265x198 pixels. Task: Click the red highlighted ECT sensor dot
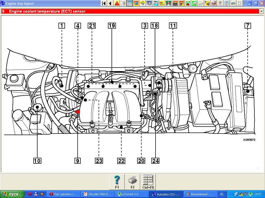(x=78, y=112)
